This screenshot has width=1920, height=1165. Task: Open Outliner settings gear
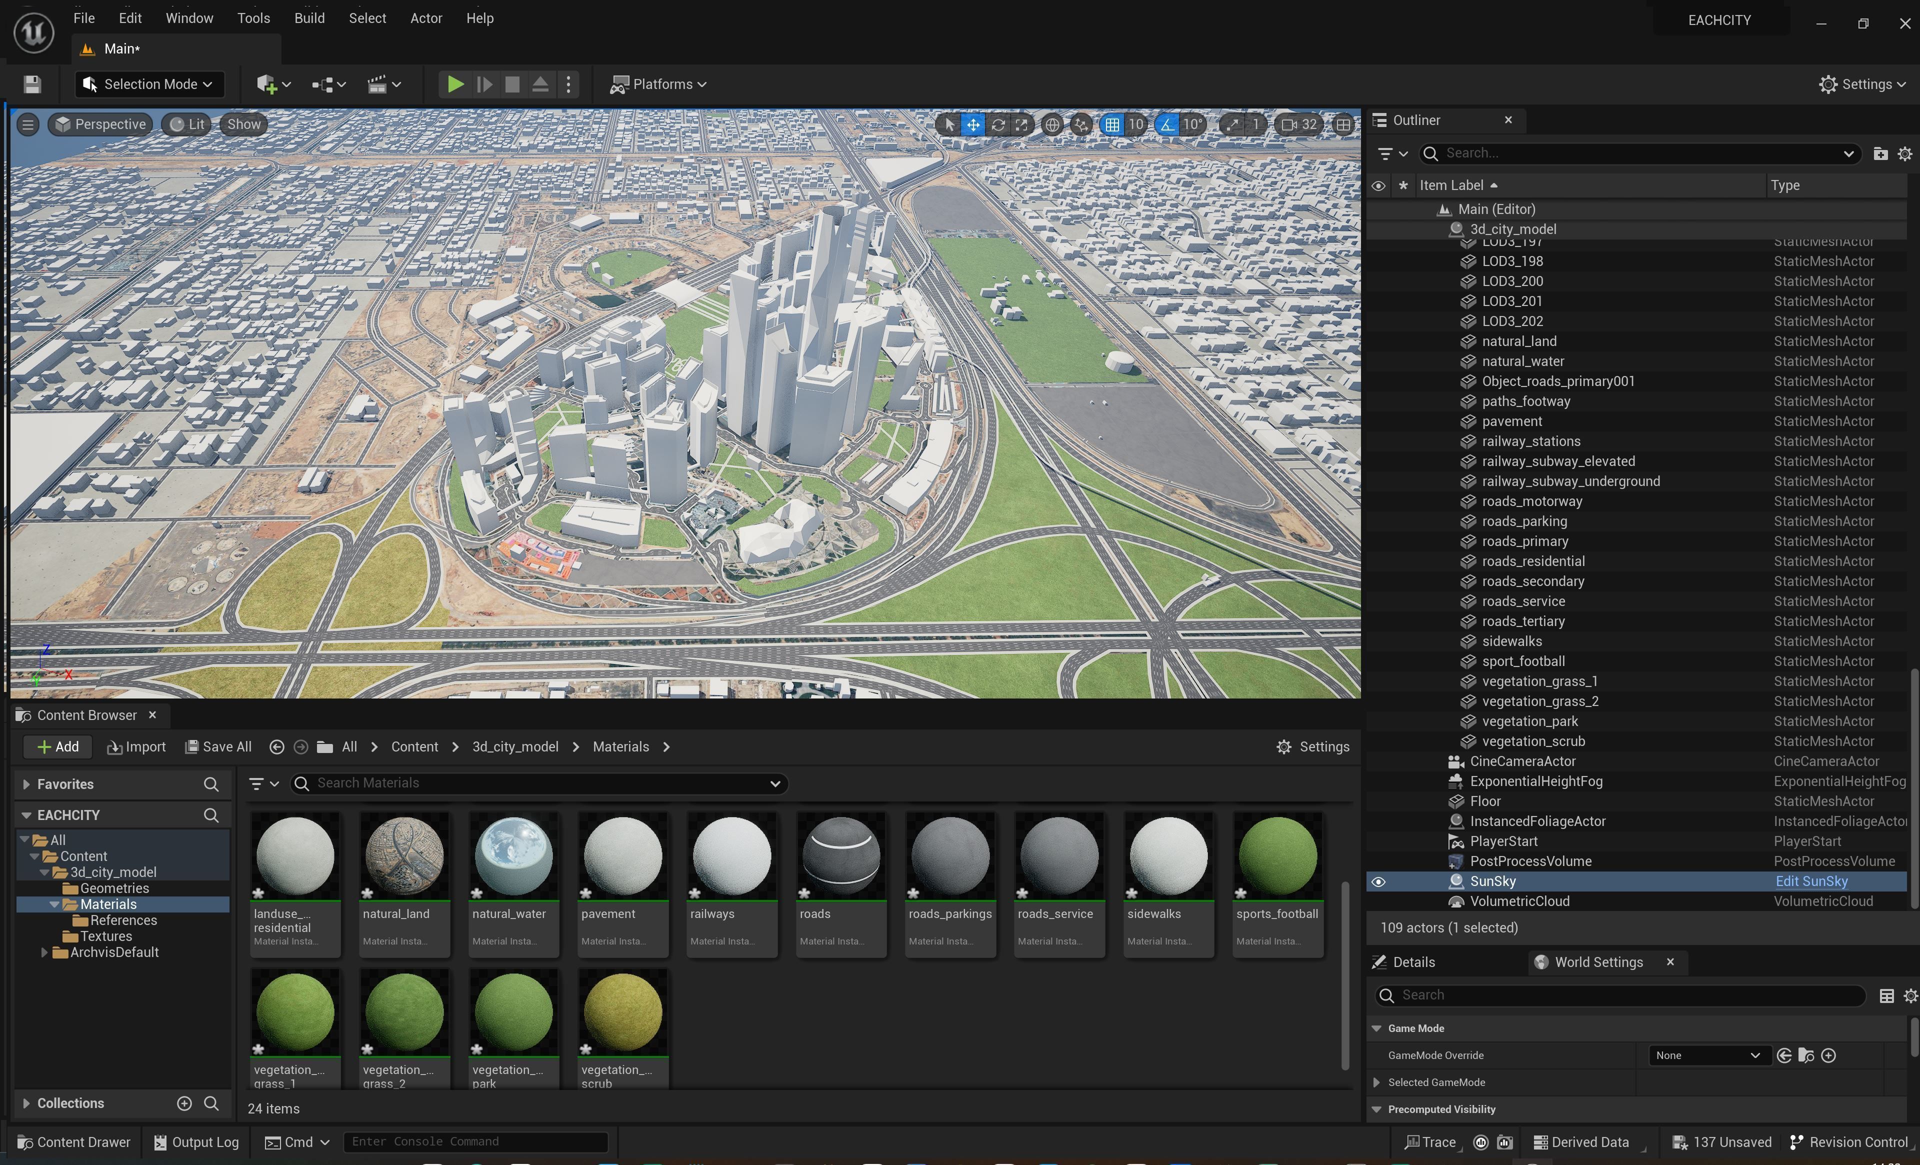[x=1904, y=153]
